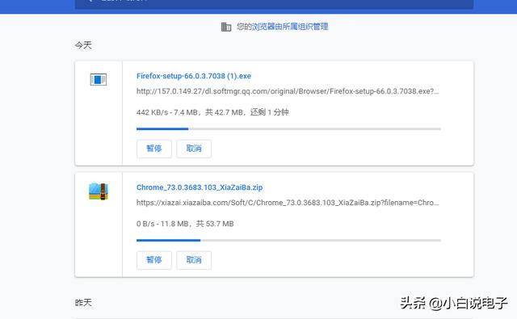Pause the Chrome zip download
Screen dimensions: 517x319
[154, 260]
